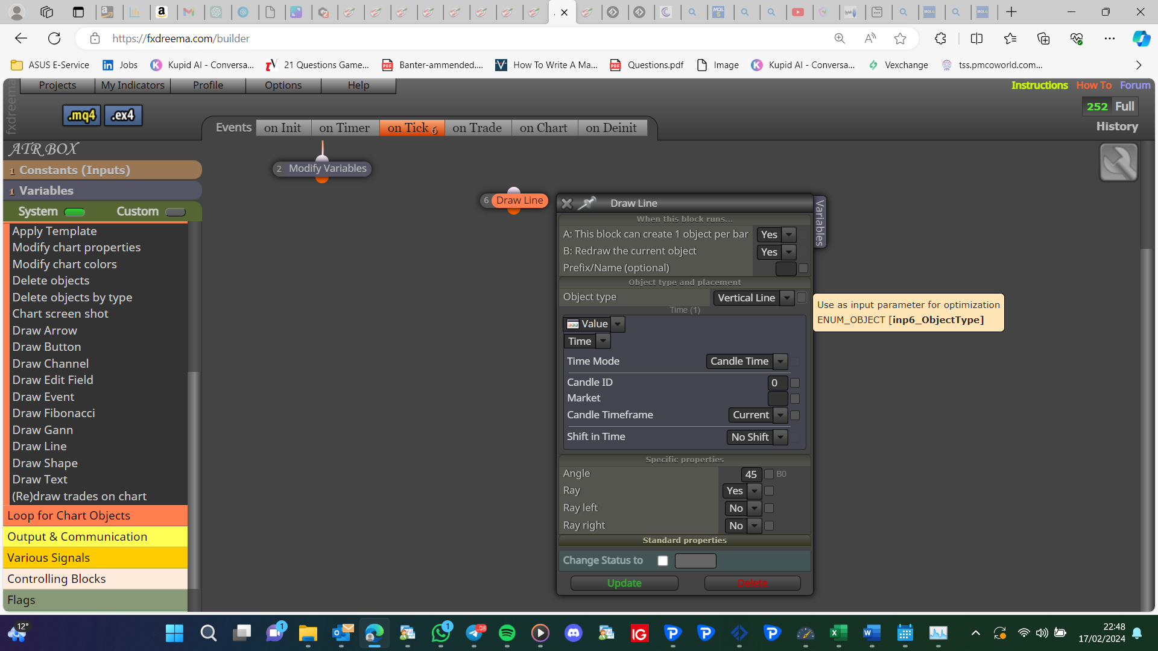The image size is (1158, 651).
Task: Open the Options menu
Action: coord(283,86)
